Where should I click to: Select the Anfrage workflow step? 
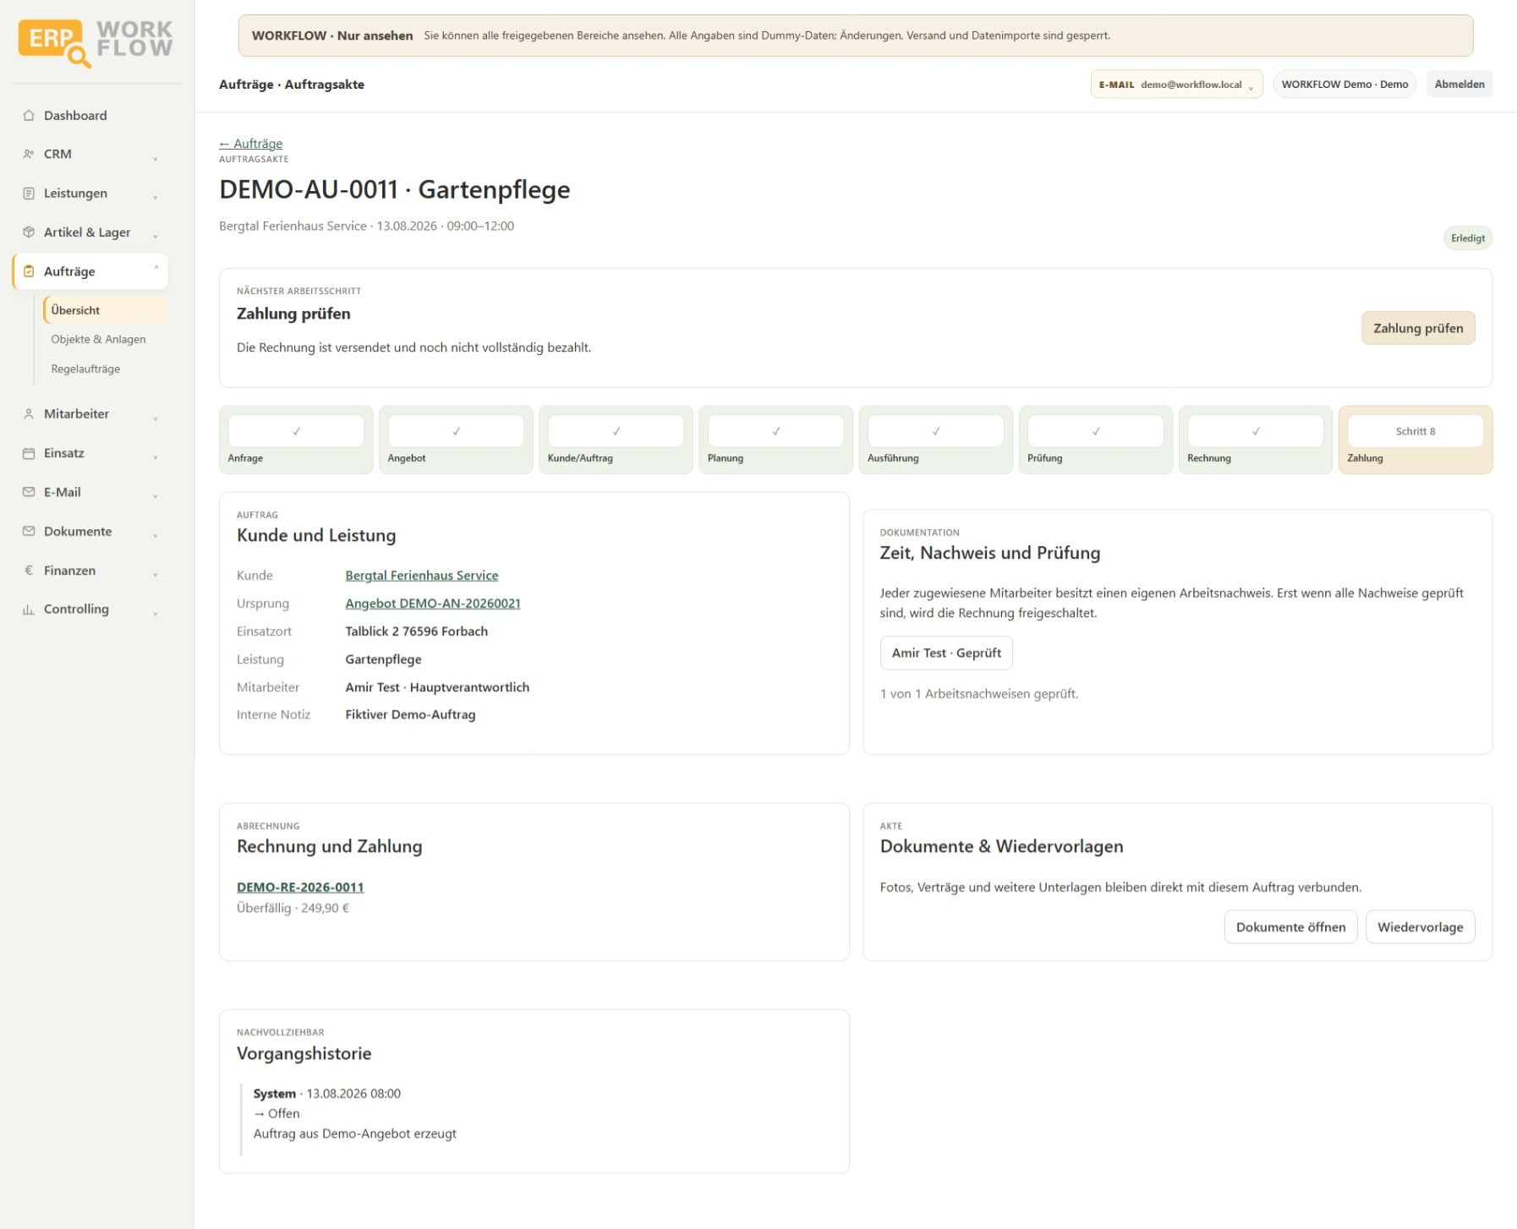pyautogui.click(x=296, y=440)
